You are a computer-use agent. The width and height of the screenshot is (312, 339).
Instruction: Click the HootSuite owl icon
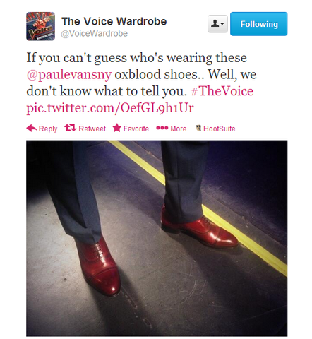[198, 128]
